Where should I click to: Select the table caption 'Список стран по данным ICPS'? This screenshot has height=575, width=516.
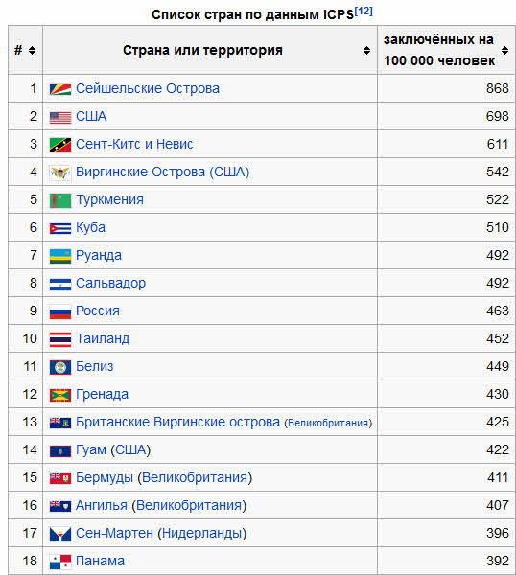[252, 14]
